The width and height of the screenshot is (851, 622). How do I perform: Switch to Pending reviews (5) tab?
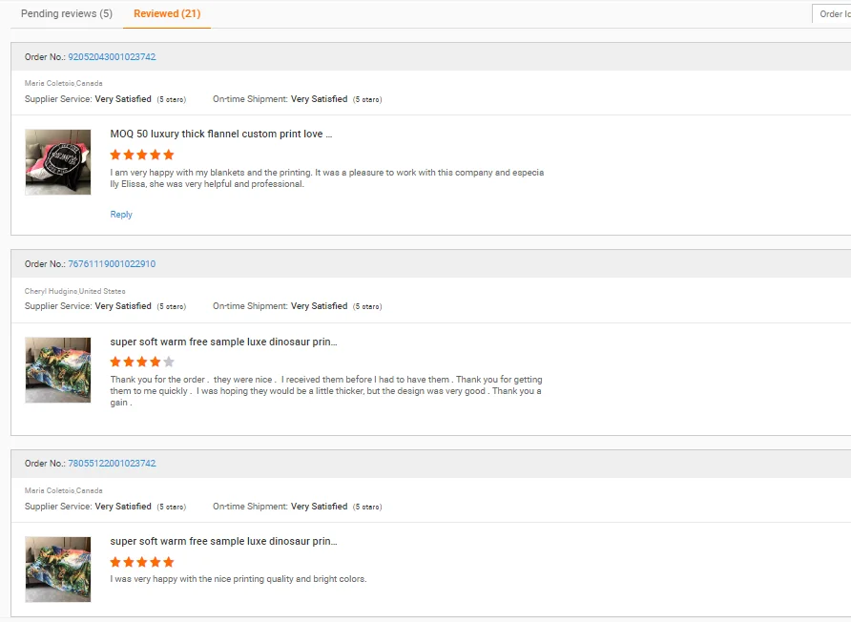point(66,14)
